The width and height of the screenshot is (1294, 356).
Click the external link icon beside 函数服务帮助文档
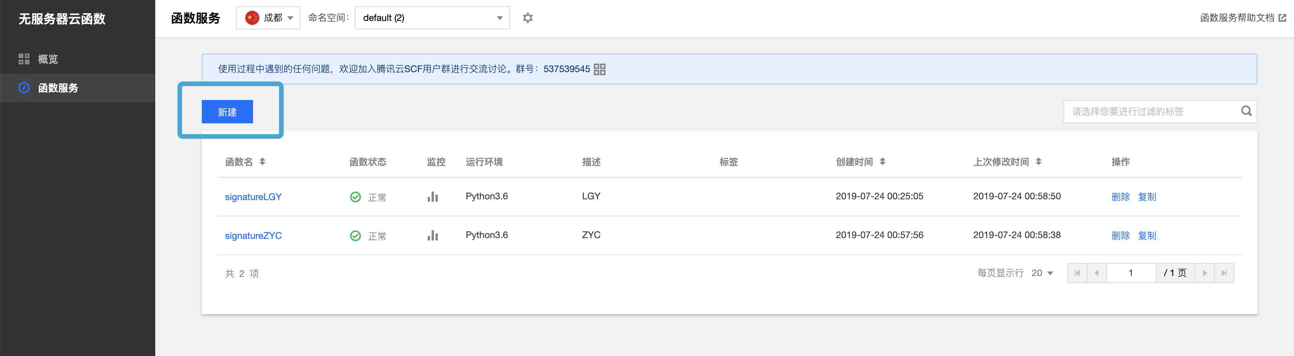pyautogui.click(x=1282, y=18)
